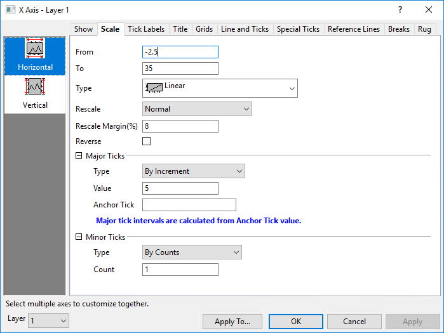Collapse the Major Ticks section

(79, 155)
